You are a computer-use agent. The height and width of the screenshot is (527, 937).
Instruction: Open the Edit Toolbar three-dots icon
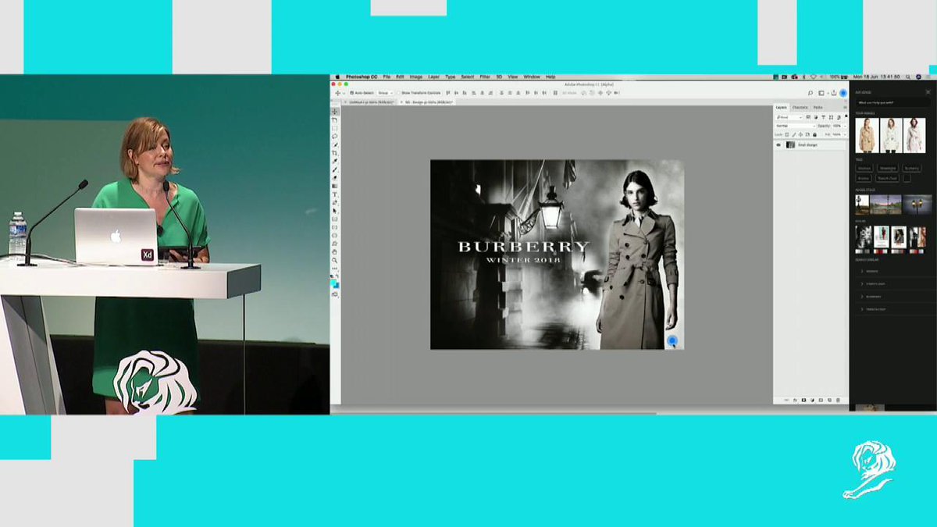point(335,269)
